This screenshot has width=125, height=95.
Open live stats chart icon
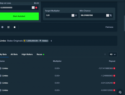[x=8, y=27]
